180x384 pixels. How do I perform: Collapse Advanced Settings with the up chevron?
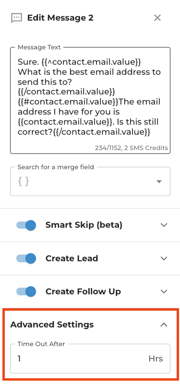pos(164,325)
